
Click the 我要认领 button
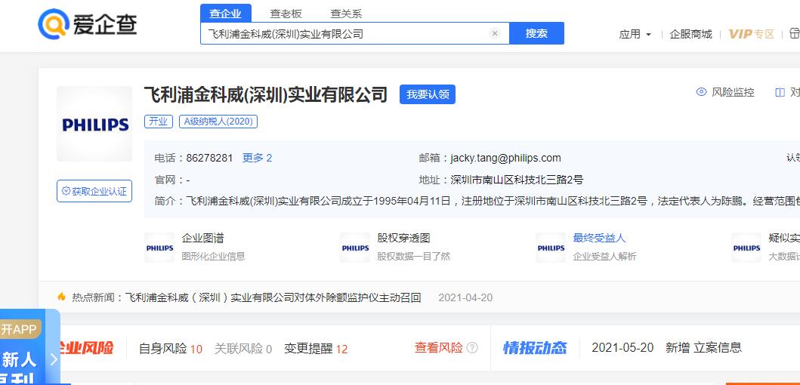click(427, 94)
